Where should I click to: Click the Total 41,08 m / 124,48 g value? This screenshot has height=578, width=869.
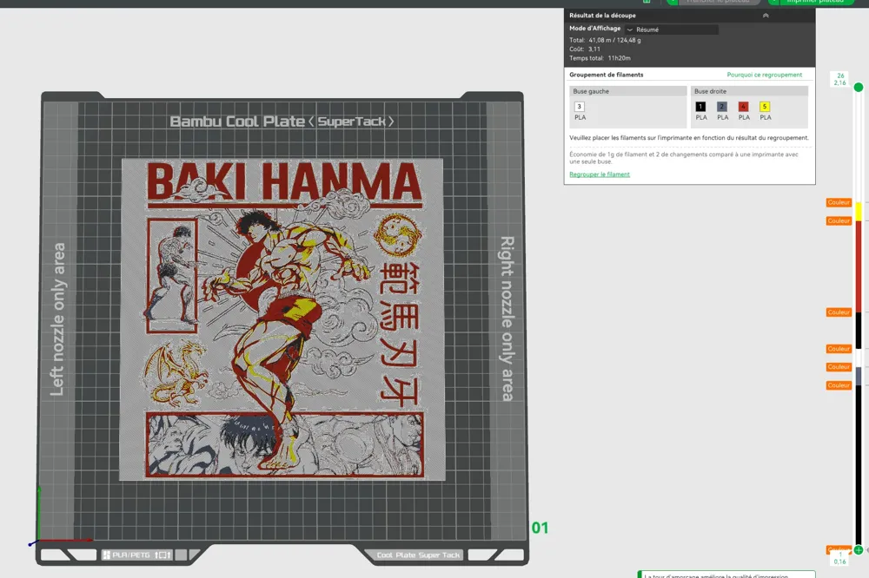(614, 41)
